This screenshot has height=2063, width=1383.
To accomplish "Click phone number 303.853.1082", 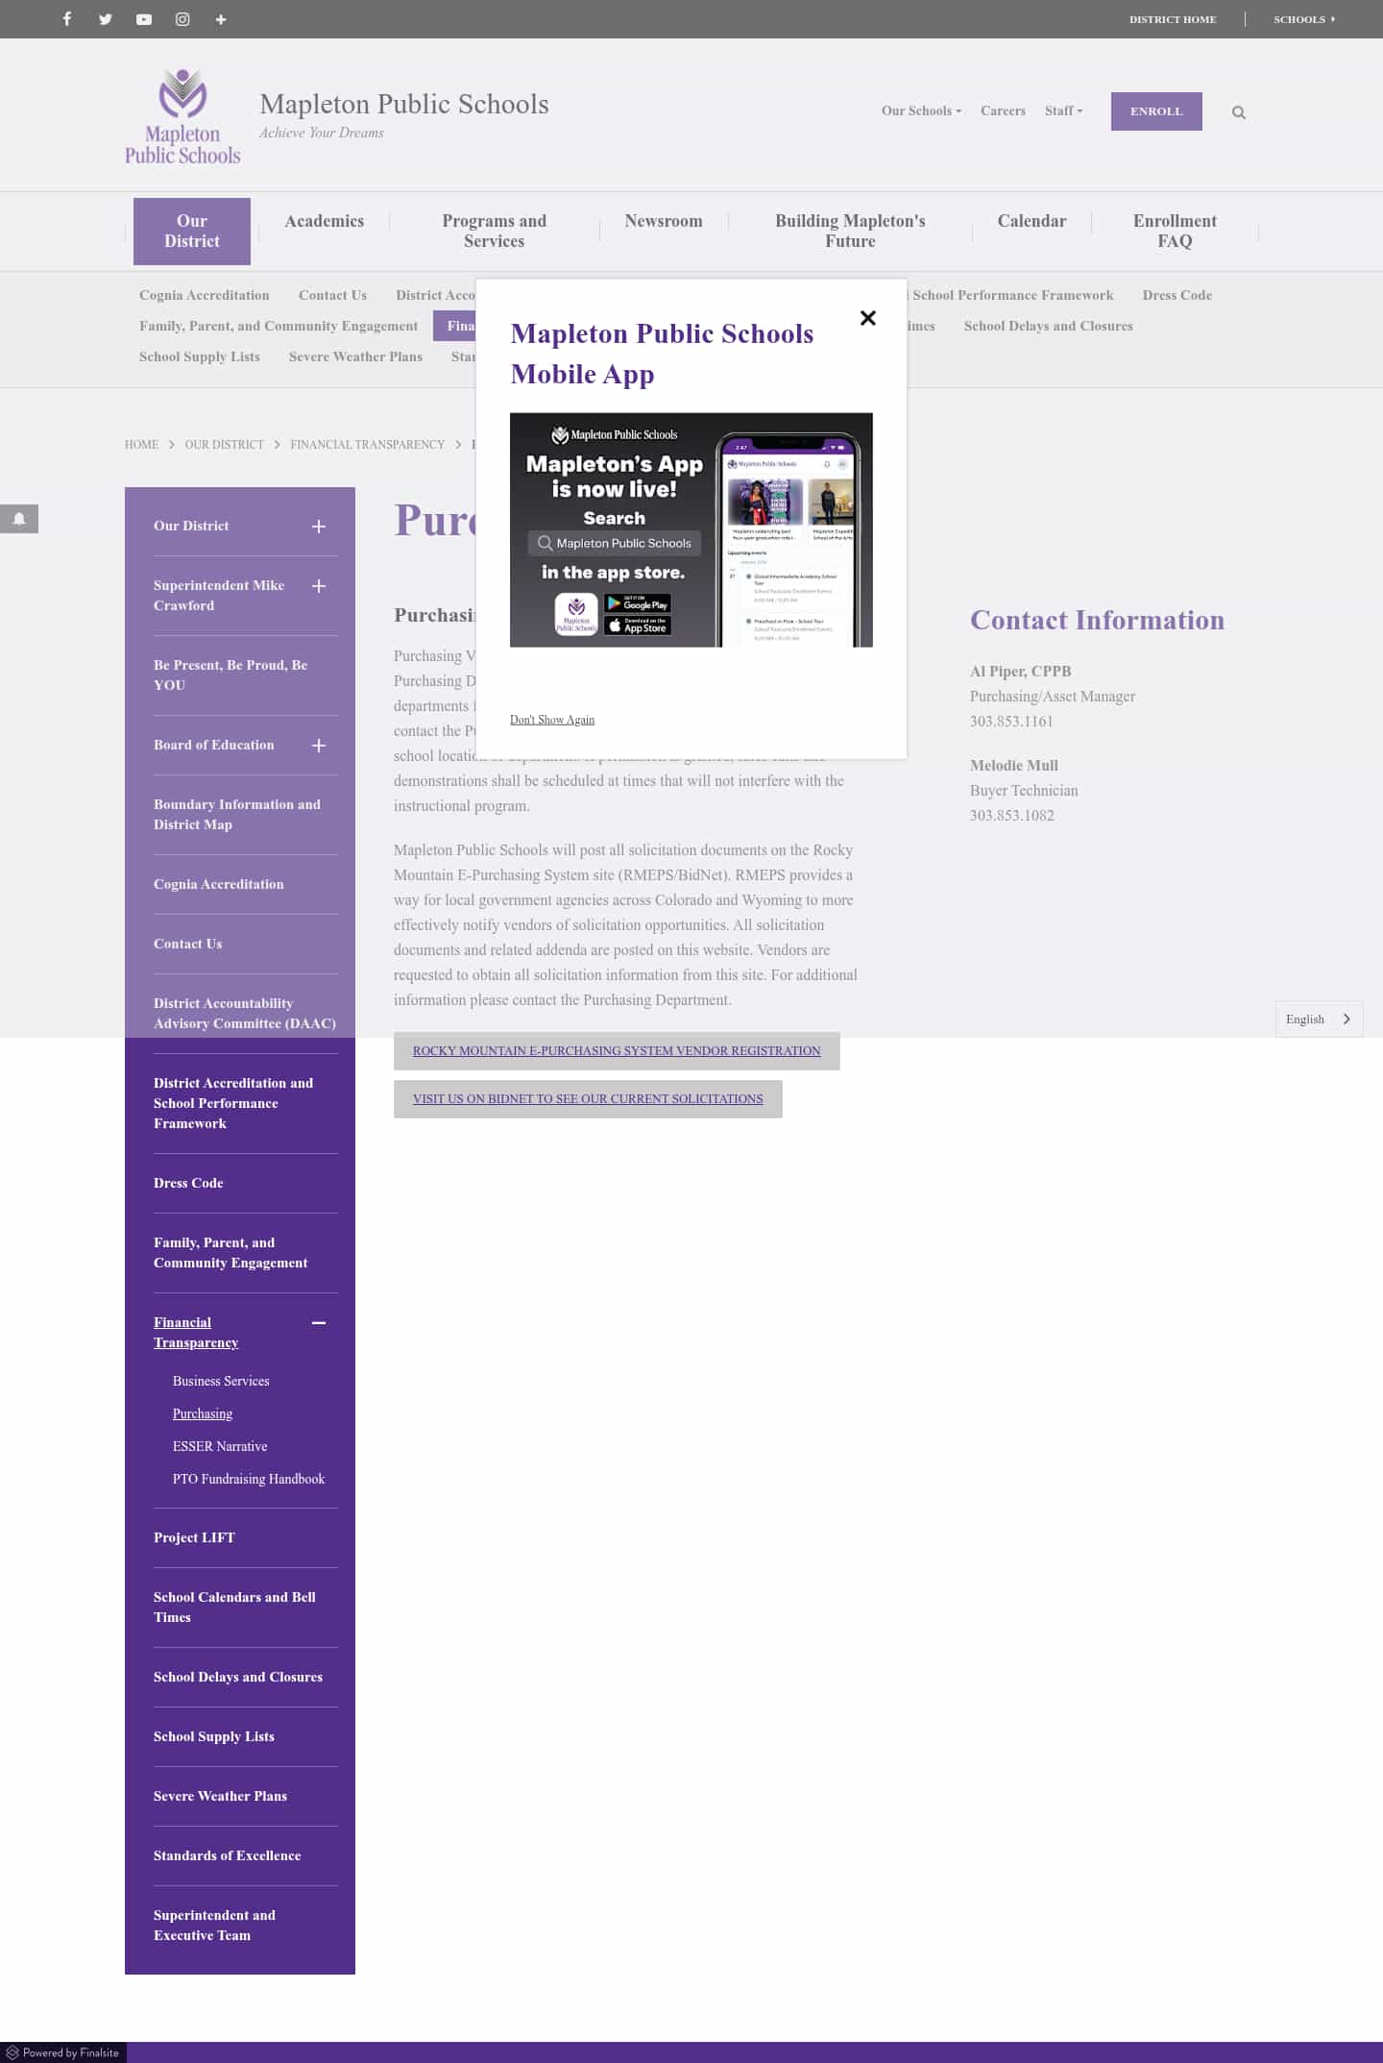I will click(x=1012, y=816).
